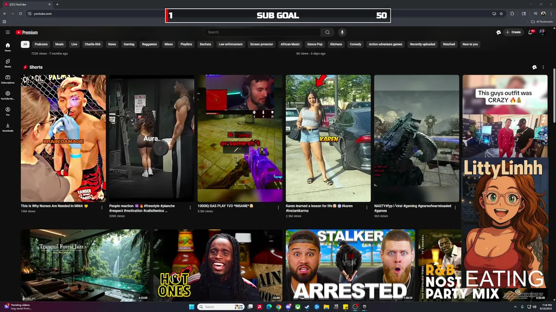Select the Gaming filter chip
556x312 pixels.
pos(129,44)
